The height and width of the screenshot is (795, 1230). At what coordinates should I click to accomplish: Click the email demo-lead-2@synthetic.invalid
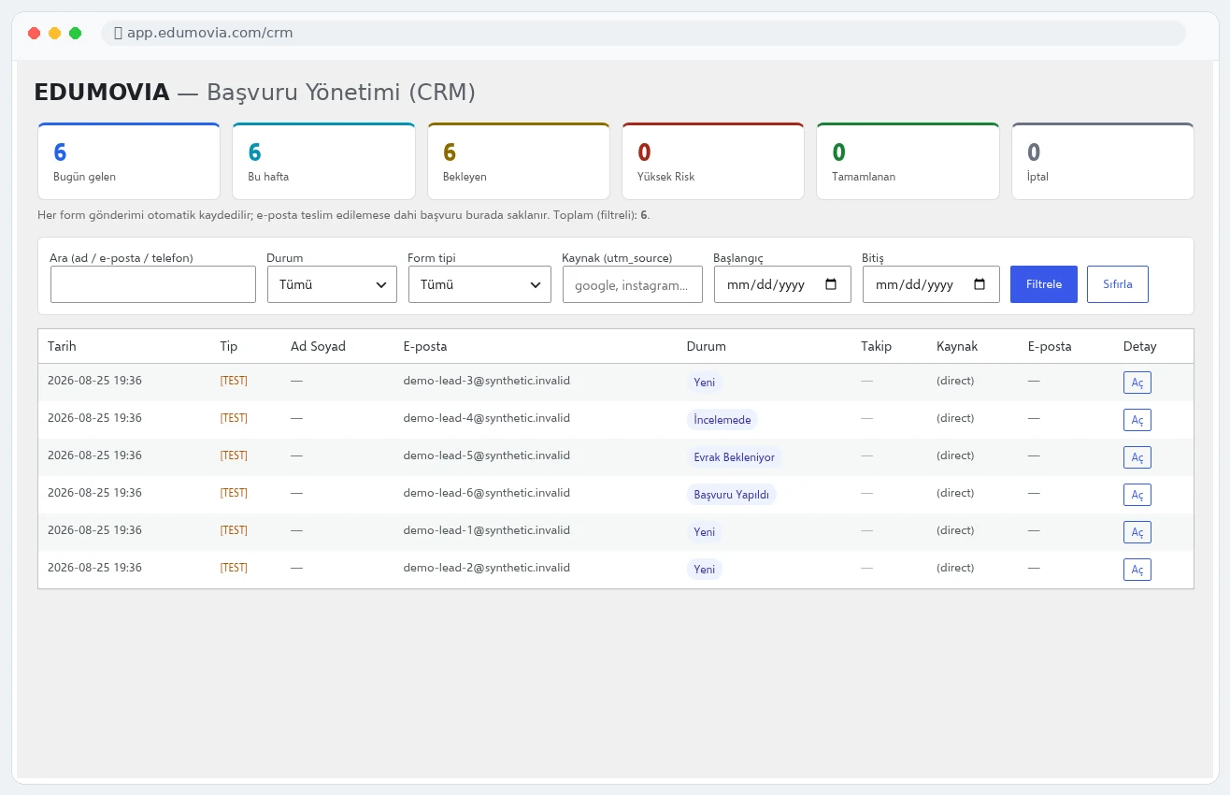(487, 568)
